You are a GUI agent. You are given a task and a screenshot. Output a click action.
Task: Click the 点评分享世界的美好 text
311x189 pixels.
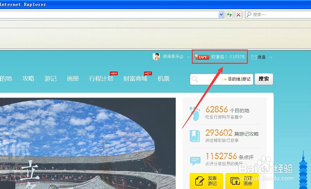tap(224, 164)
